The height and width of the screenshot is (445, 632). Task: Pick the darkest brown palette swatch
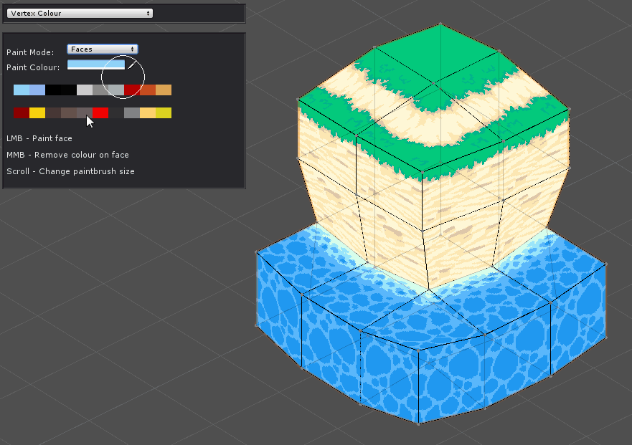(x=53, y=113)
